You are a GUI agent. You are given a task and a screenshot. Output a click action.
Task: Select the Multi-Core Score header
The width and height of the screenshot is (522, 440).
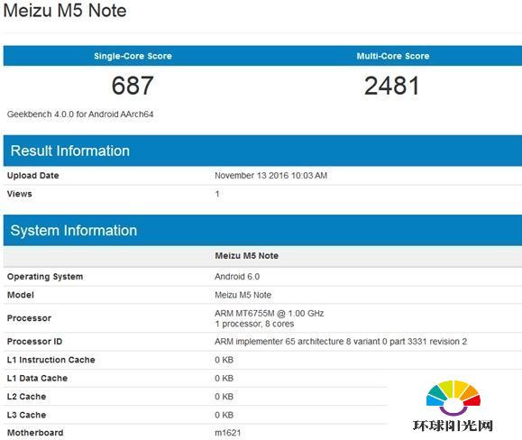tap(393, 56)
